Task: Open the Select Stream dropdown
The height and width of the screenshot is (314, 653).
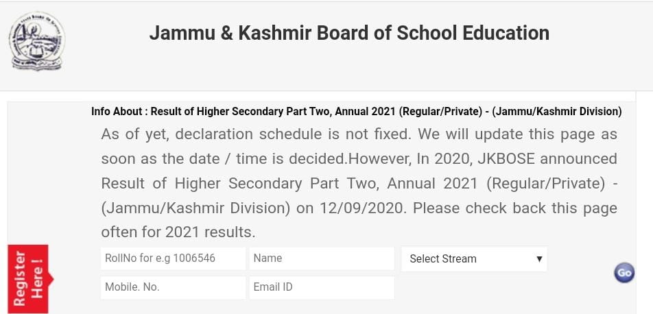Action: point(473,258)
